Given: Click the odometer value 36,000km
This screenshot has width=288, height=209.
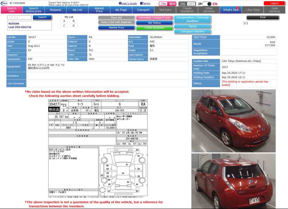Looking at the screenshot, I should coord(156,37).
